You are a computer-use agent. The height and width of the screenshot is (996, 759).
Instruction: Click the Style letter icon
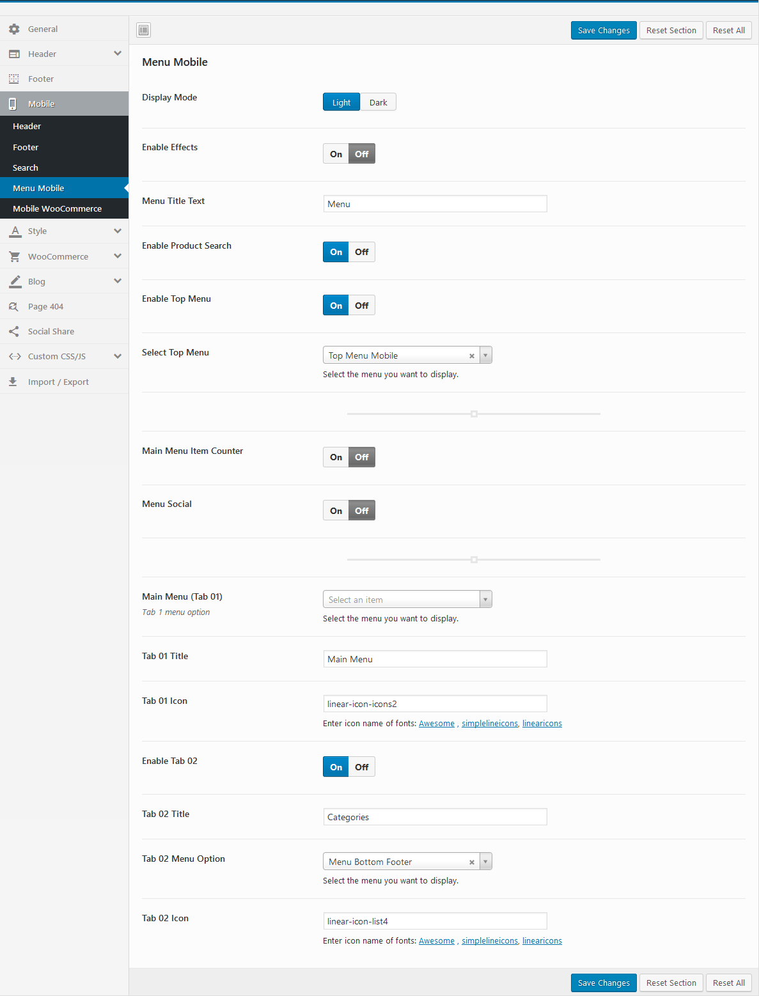click(x=15, y=231)
